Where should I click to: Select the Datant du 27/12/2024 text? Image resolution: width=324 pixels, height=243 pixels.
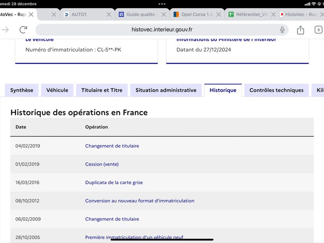[204, 49]
